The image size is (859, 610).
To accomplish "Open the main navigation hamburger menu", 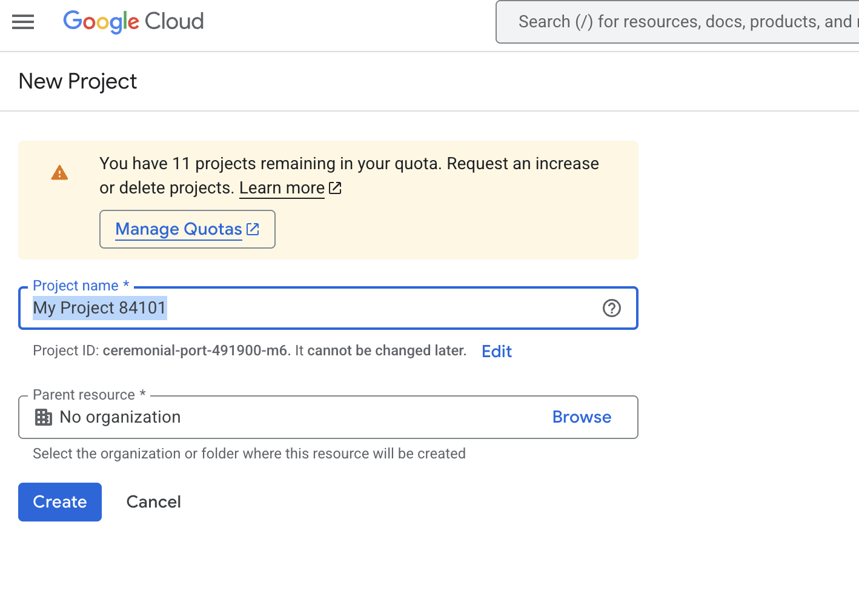I will pos(23,22).
